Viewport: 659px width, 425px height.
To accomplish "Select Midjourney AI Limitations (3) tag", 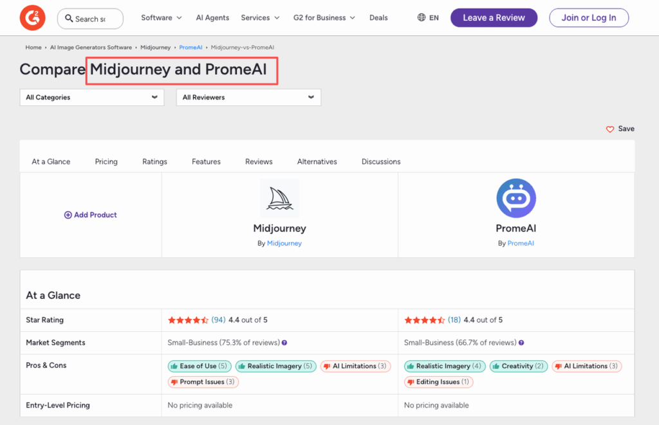I will (x=355, y=366).
